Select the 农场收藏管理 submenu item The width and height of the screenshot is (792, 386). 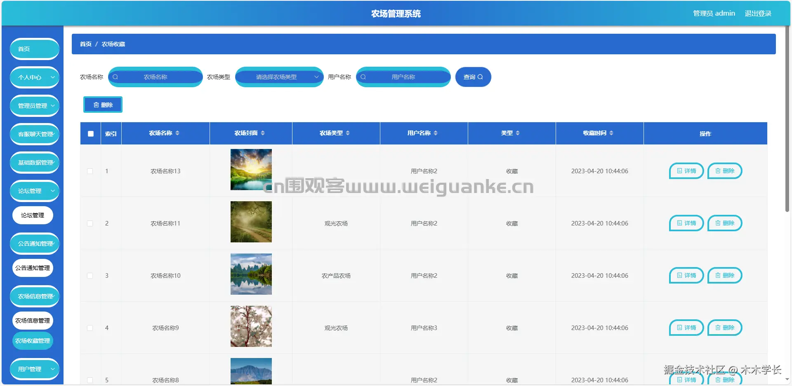[x=33, y=341]
